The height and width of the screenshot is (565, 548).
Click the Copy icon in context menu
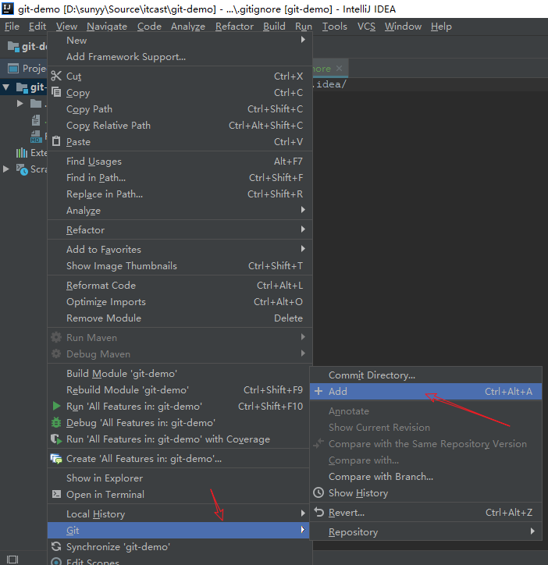pyautogui.click(x=56, y=93)
